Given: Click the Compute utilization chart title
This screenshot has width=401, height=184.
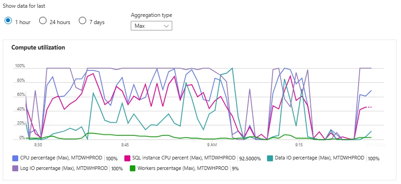Looking at the screenshot, I should (38, 47).
